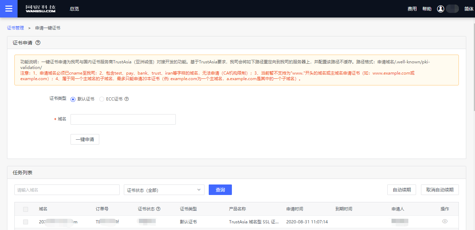Open the hamburger navigation menu
This screenshot has height=230, width=475.
click(x=9, y=9)
